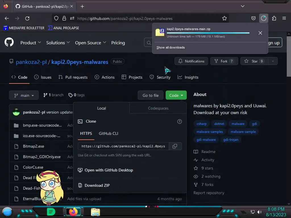Open the kapi2.0peys-malwares repository link
Image resolution: width=291 pixels, height=218 pixels.
click(80, 62)
